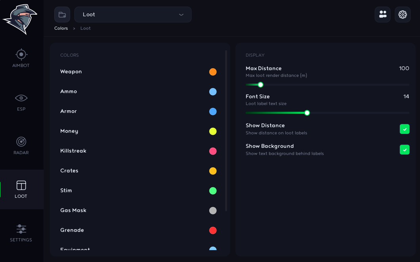Open the Radar section icon
The image size is (420, 262).
[x=21, y=142]
